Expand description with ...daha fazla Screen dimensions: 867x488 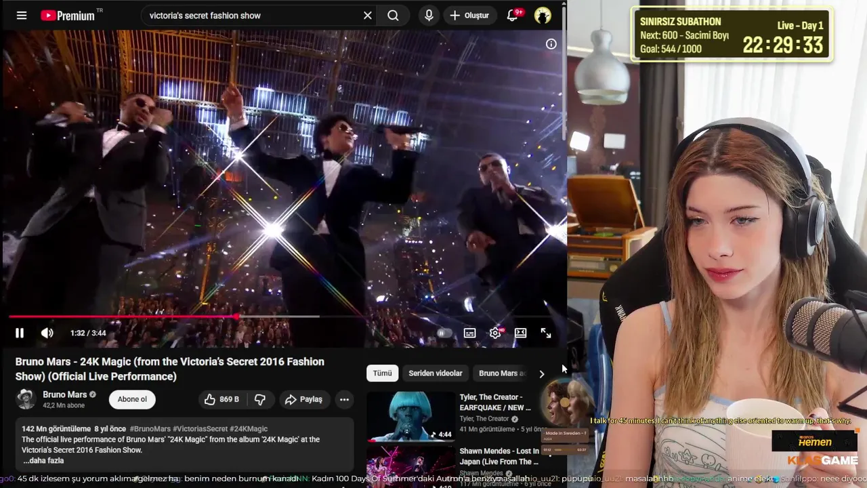(43, 461)
